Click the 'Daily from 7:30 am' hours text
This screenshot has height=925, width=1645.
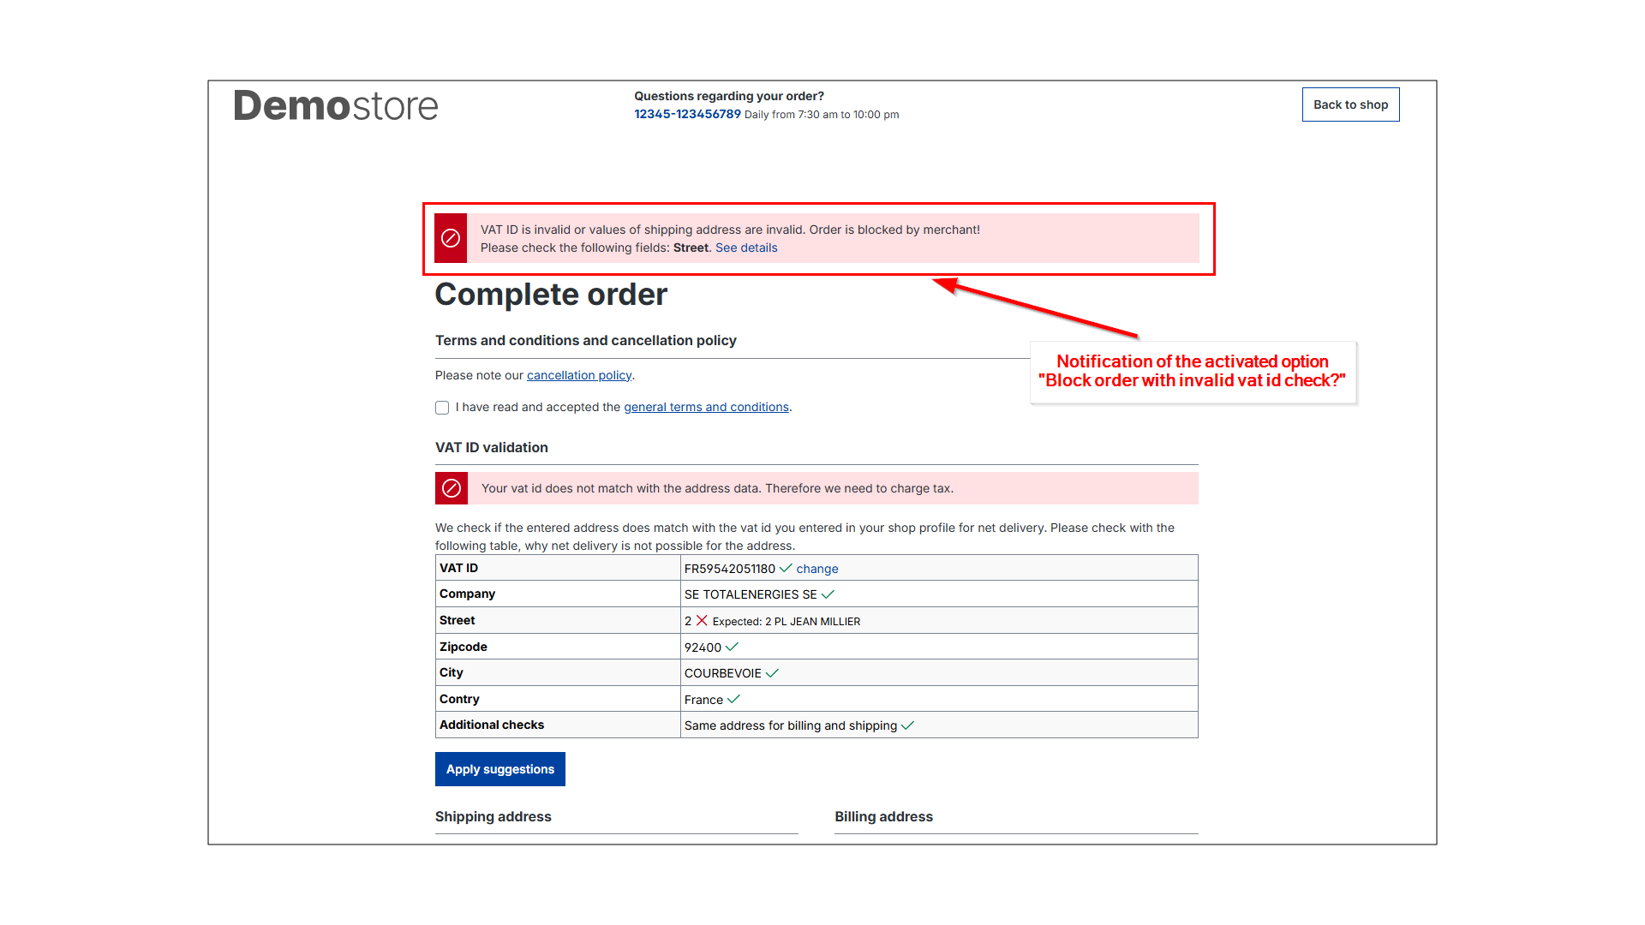tap(822, 115)
